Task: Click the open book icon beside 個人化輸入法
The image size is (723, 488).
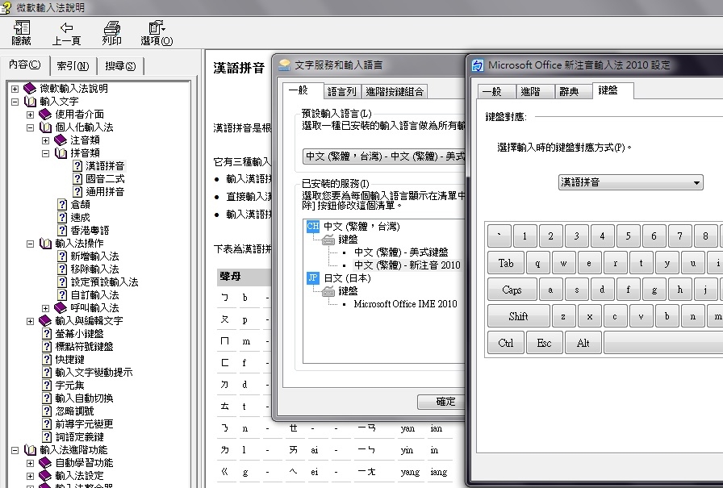Action: click(x=45, y=127)
